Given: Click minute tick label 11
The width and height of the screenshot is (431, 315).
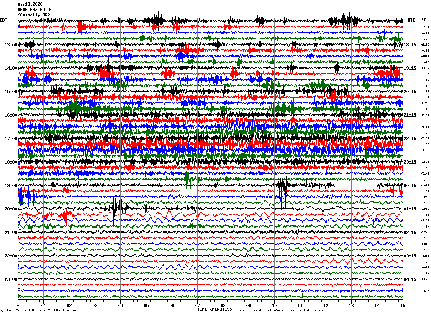Looking at the screenshot, I should pos(300,305).
